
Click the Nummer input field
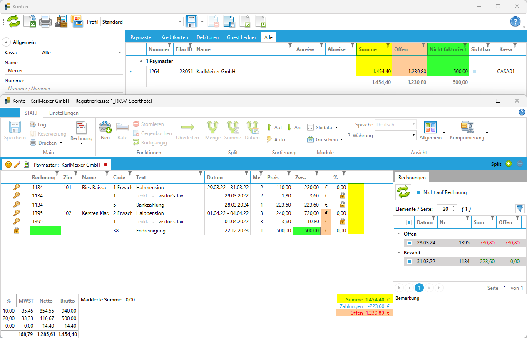pos(64,88)
